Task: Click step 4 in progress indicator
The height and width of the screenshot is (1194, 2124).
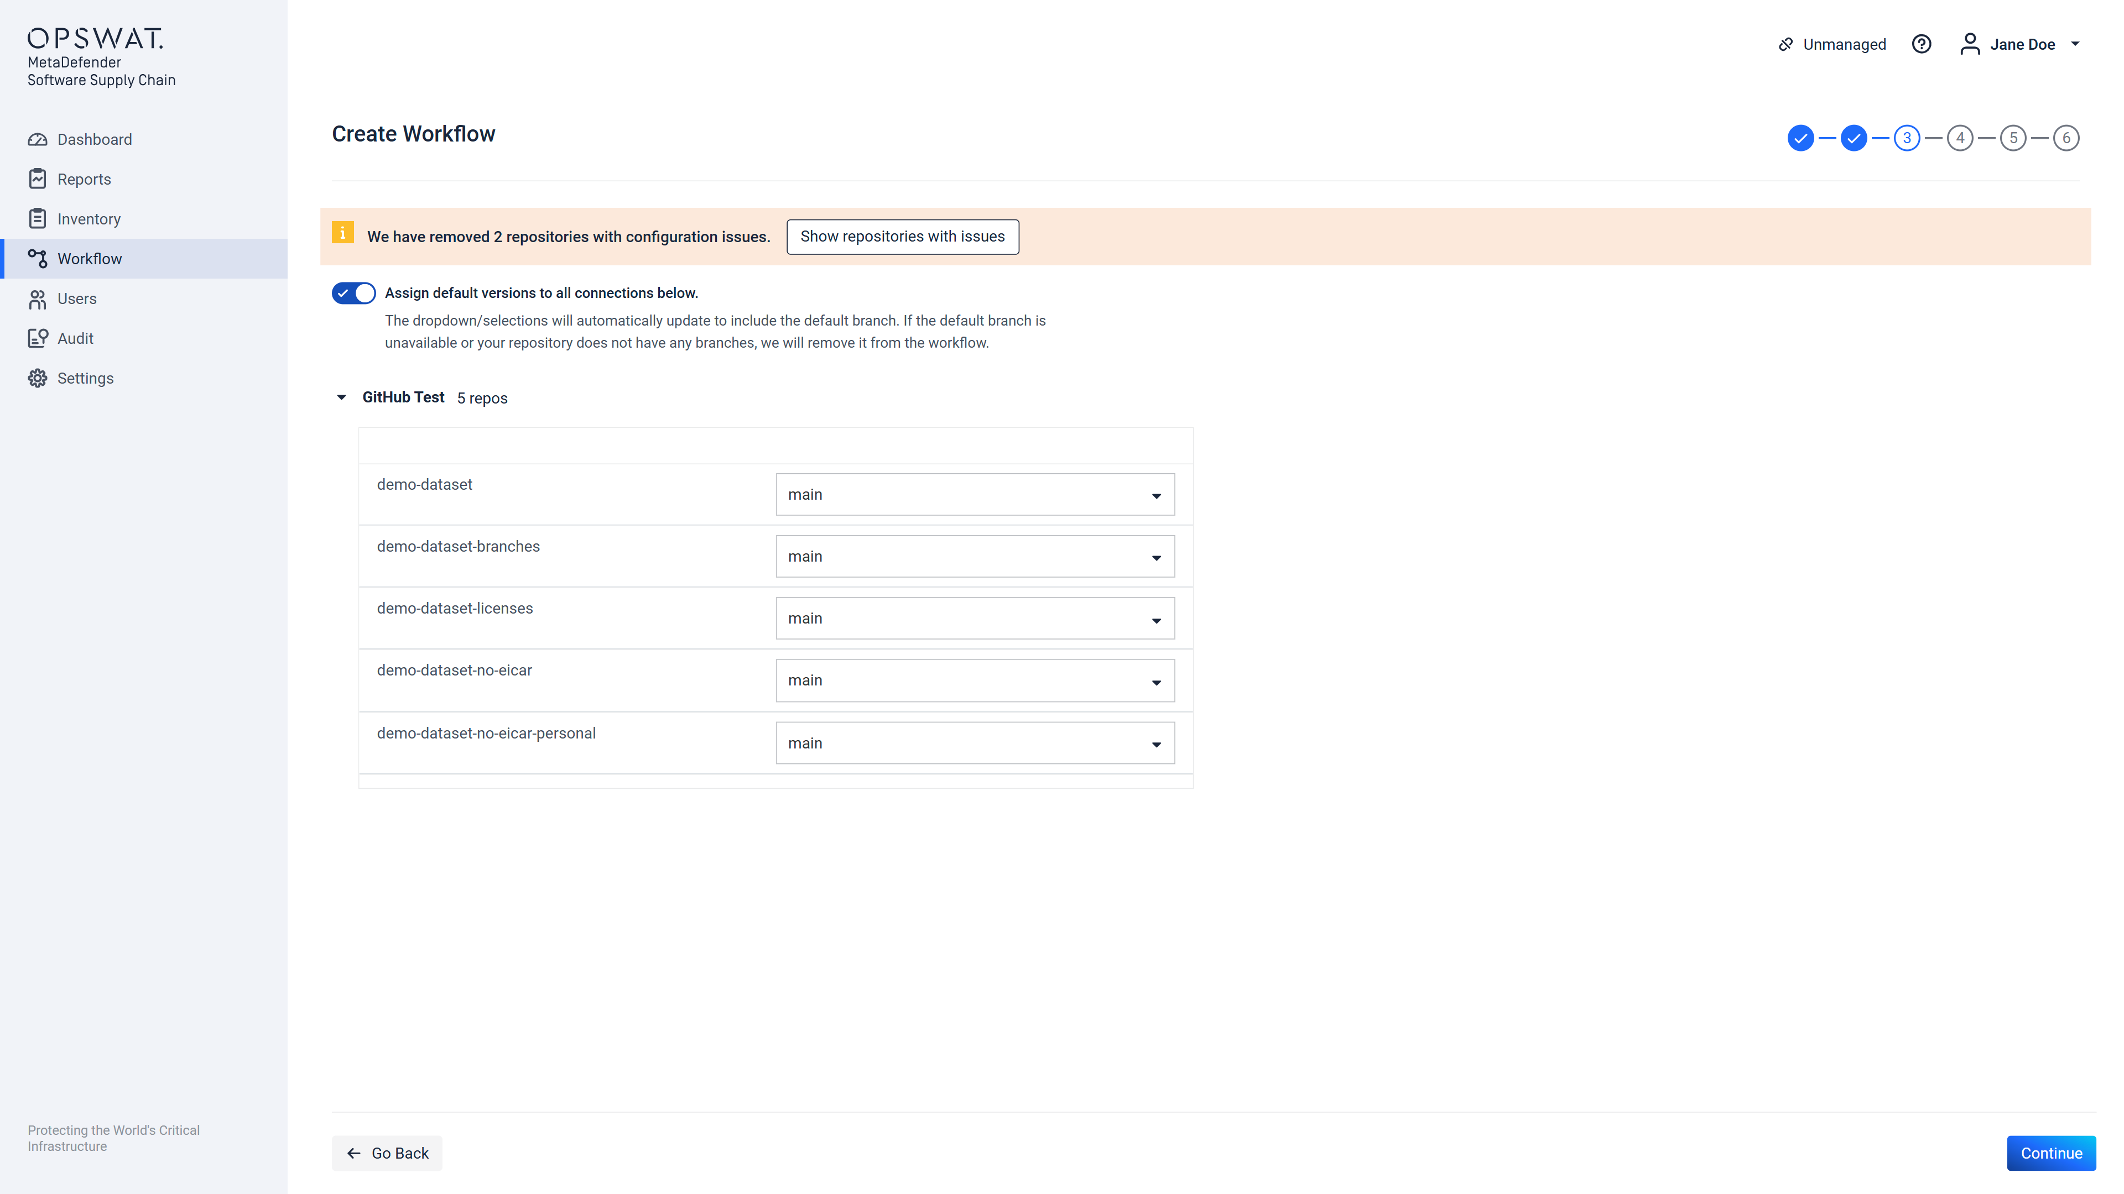Action: 1960,138
